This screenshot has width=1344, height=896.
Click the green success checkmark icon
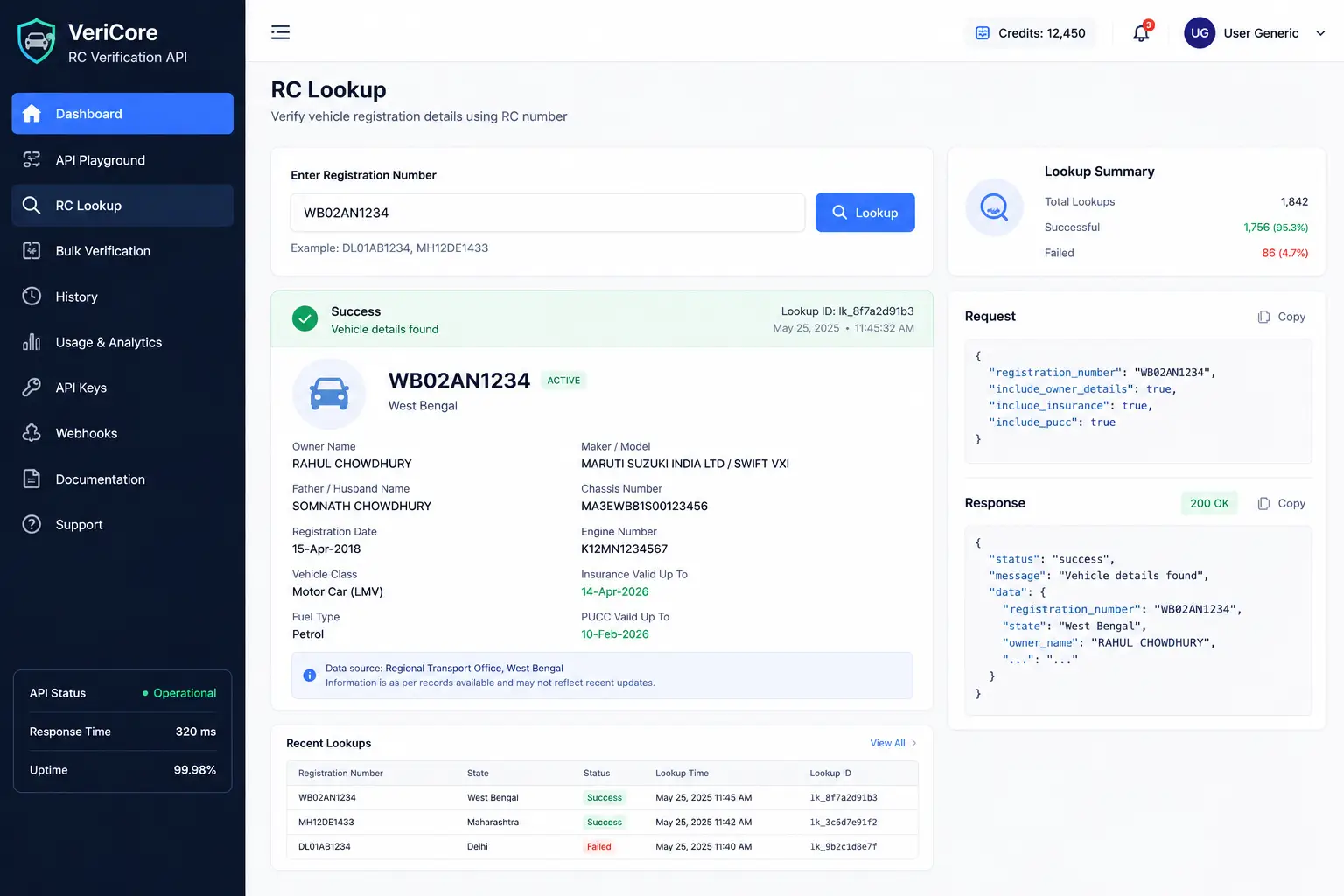pos(304,319)
